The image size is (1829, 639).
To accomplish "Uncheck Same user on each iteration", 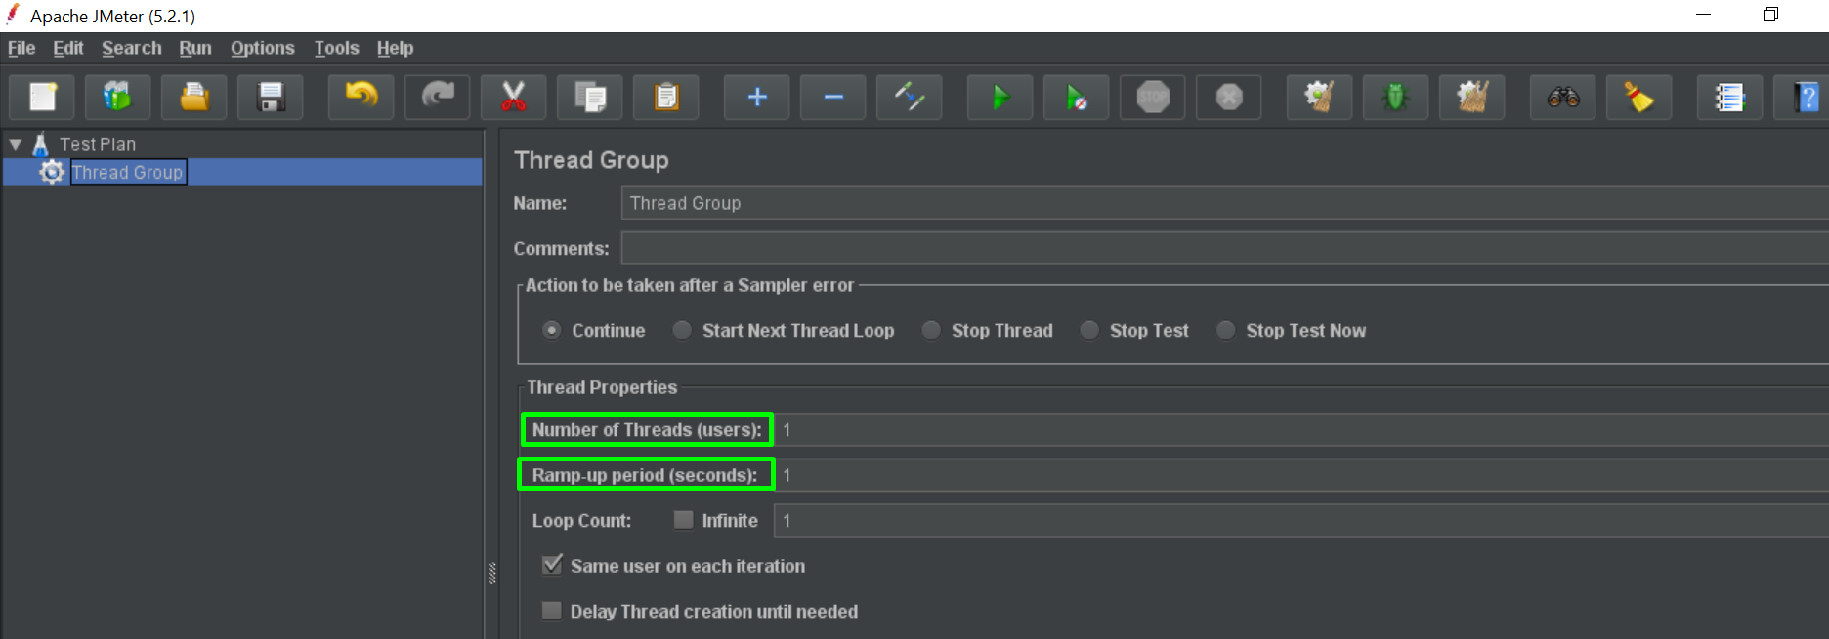I will pyautogui.click(x=552, y=565).
